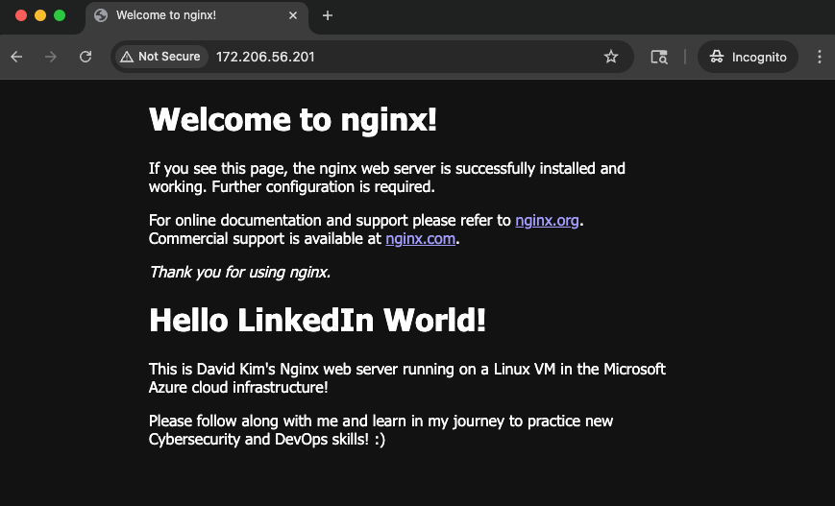Viewport: 835px width, 506px height.
Task: Click the red close window button
Action: pyautogui.click(x=21, y=15)
